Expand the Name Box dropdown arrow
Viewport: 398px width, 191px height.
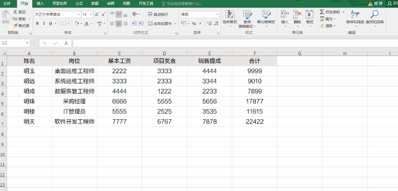pyautogui.click(x=27, y=43)
